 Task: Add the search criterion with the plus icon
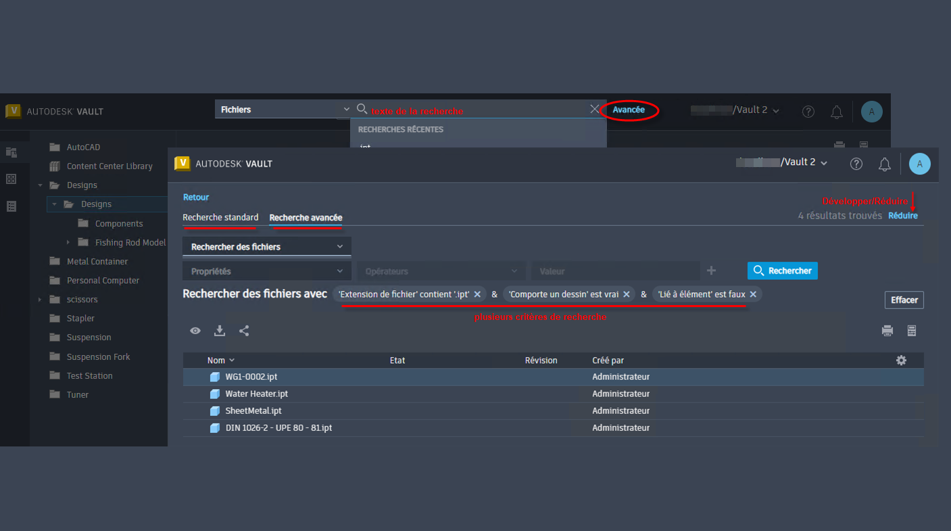point(711,271)
